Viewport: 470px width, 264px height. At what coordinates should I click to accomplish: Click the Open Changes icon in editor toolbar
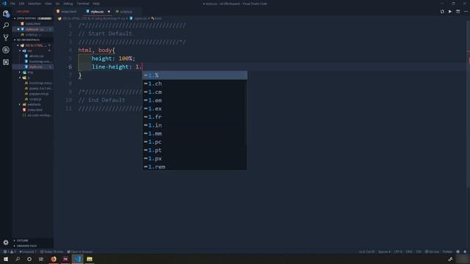[x=442, y=12]
